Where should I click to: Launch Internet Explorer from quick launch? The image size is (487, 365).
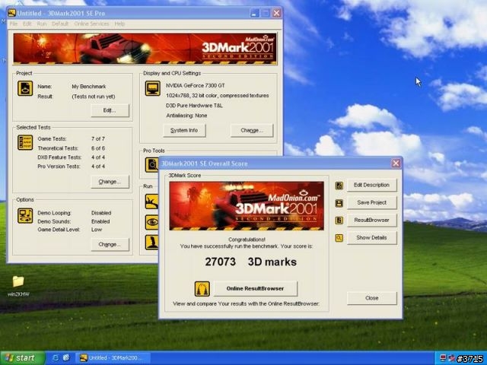click(x=56, y=358)
